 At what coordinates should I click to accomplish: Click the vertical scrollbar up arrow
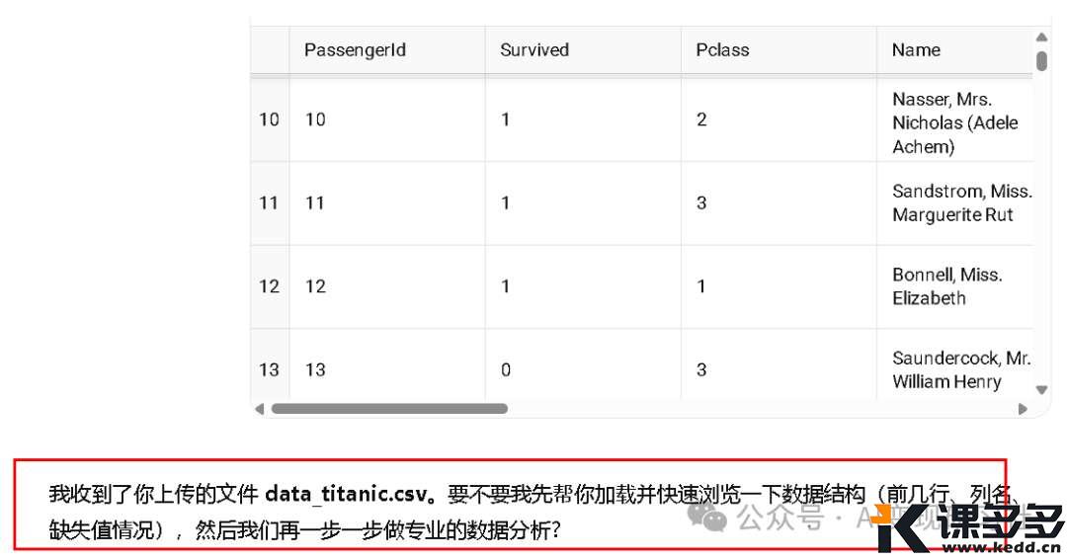tap(1041, 38)
